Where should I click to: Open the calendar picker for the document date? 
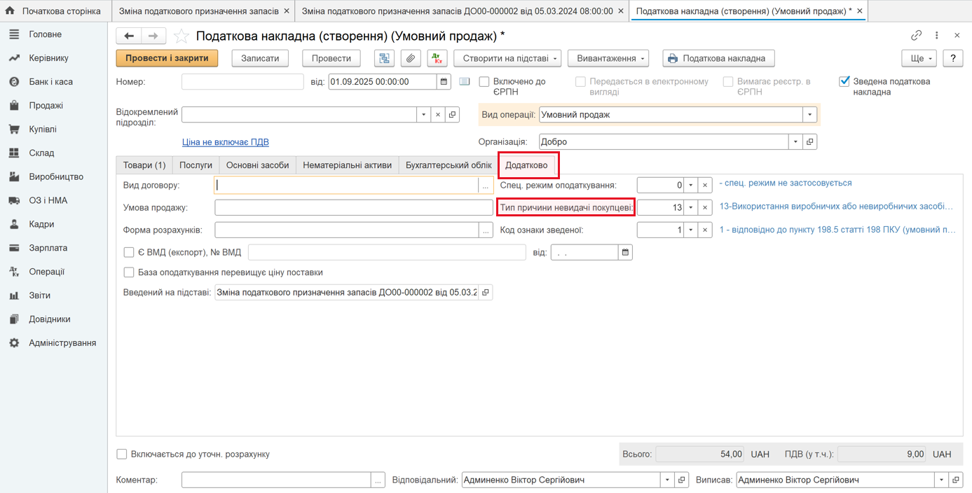pyautogui.click(x=444, y=82)
